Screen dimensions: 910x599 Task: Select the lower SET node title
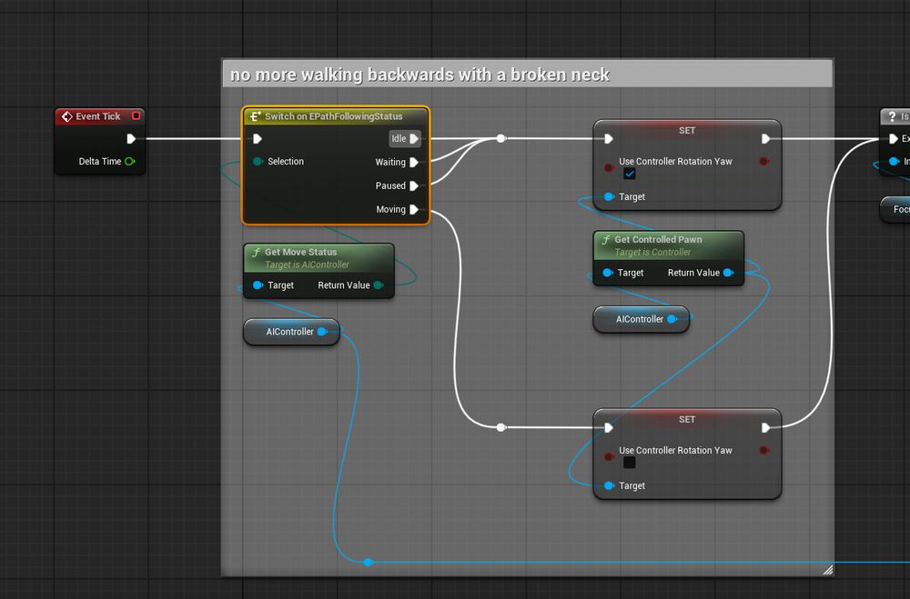pos(687,419)
